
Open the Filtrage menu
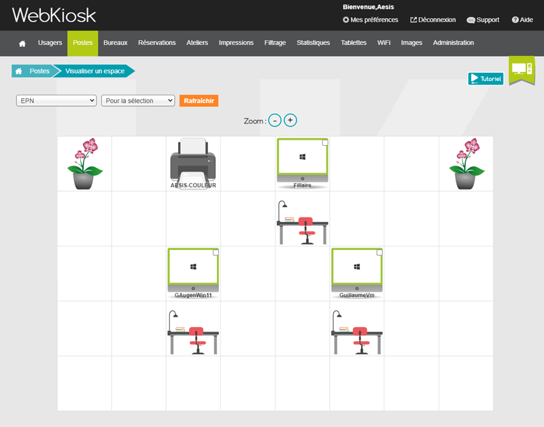(275, 43)
